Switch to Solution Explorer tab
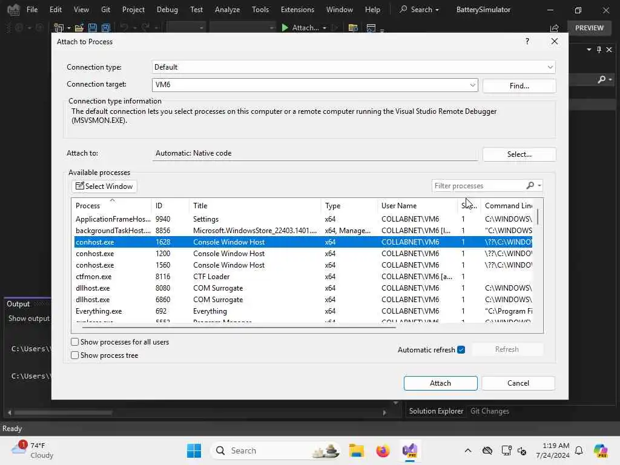Image resolution: width=620 pixels, height=465 pixels. coord(436,411)
